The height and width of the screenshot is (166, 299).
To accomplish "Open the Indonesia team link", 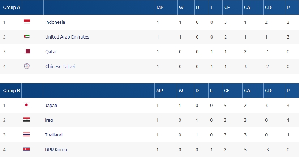I will click(55, 22).
